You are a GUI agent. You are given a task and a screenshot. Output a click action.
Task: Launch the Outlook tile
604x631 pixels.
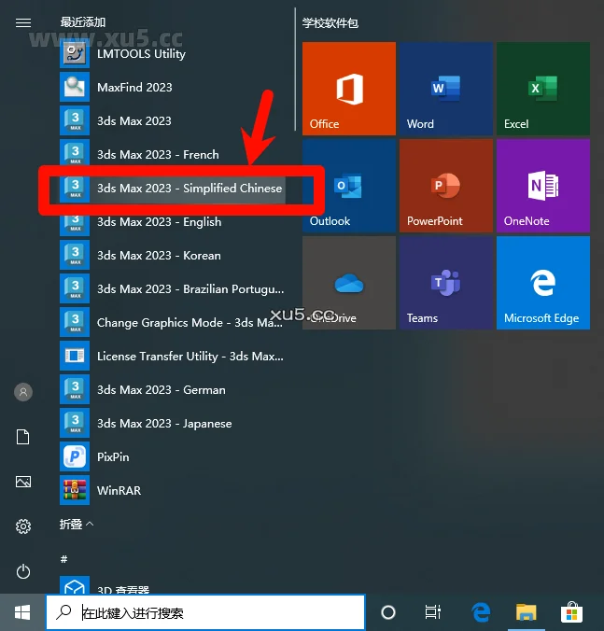(x=349, y=186)
